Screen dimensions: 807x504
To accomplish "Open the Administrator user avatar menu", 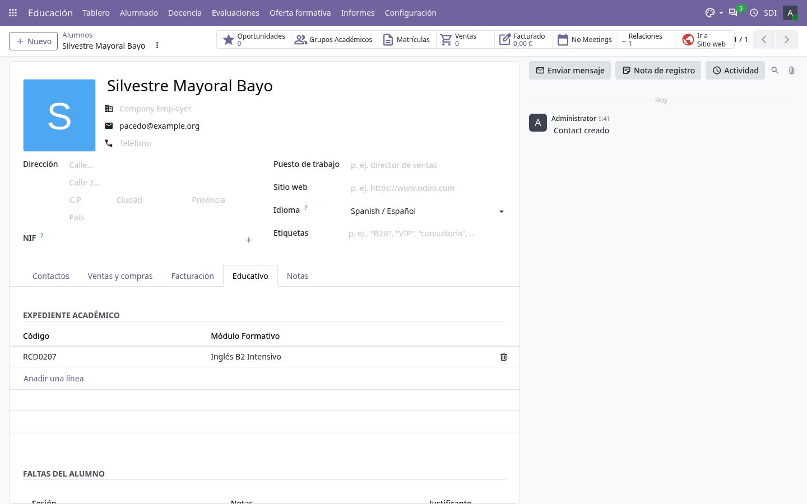I will pos(790,12).
